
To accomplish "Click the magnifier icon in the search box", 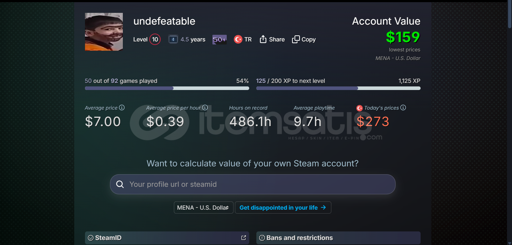I will 120,184.
